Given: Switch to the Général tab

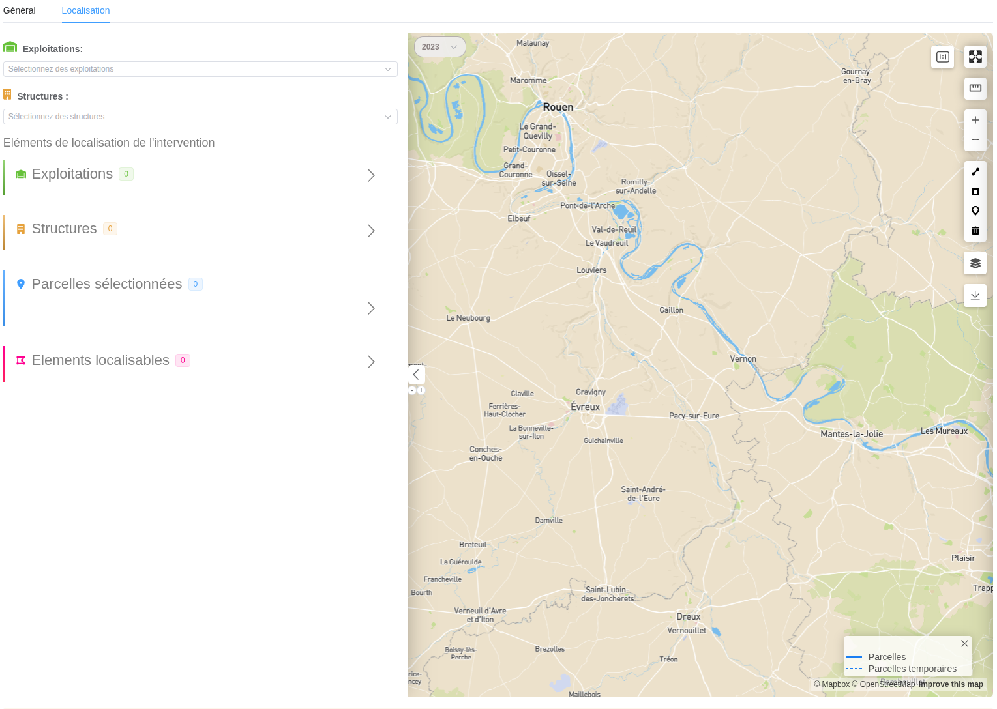Looking at the screenshot, I should [19, 10].
